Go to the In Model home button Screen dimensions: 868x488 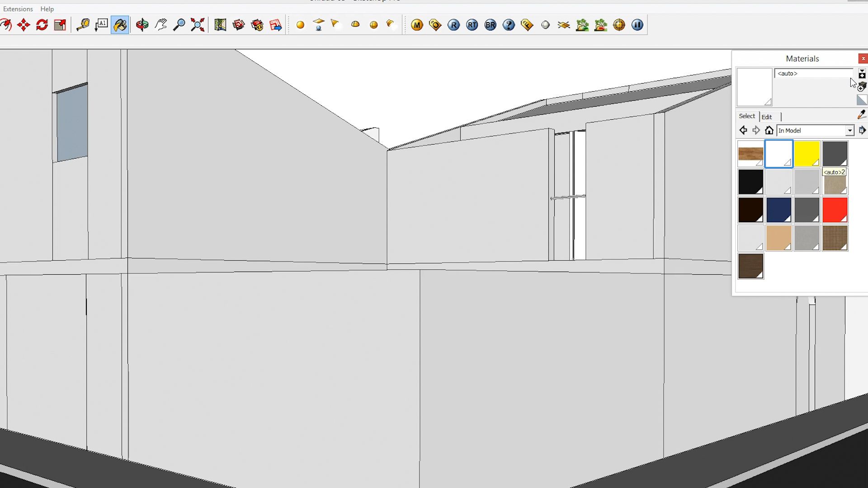[x=769, y=131]
